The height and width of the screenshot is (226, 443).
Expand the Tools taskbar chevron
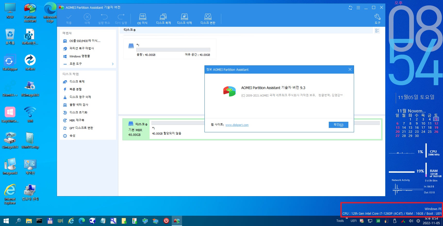tap(347, 218)
